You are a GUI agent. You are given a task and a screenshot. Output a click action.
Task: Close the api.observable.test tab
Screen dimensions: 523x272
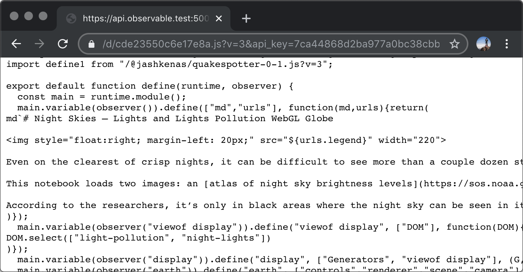219,18
